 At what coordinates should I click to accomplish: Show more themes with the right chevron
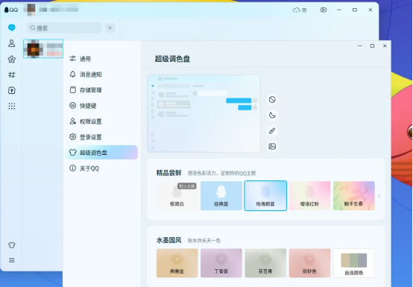point(379,195)
